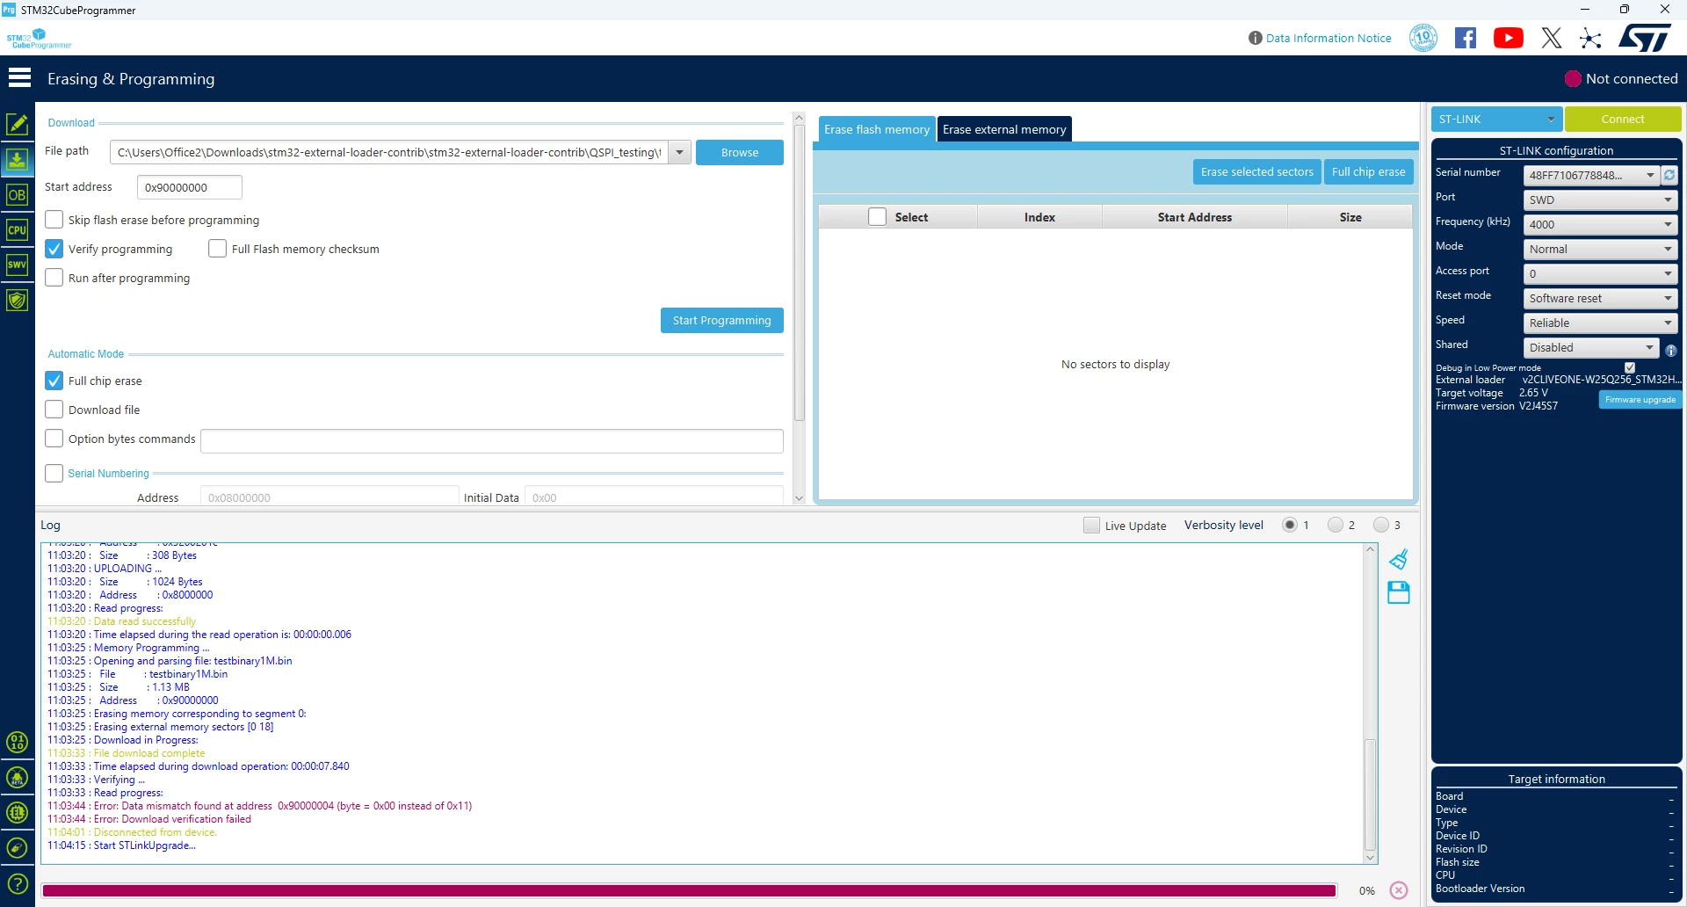Image resolution: width=1687 pixels, height=907 pixels.
Task: Open the link/pen sidebar icon above help
Action: coord(17,848)
